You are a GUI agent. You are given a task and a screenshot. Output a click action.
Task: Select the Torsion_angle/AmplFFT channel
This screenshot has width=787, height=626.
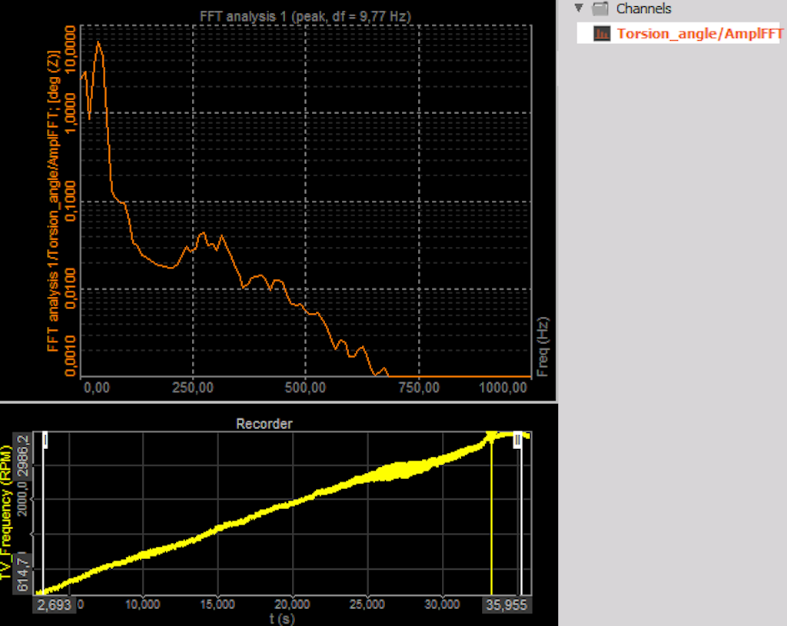pos(678,33)
